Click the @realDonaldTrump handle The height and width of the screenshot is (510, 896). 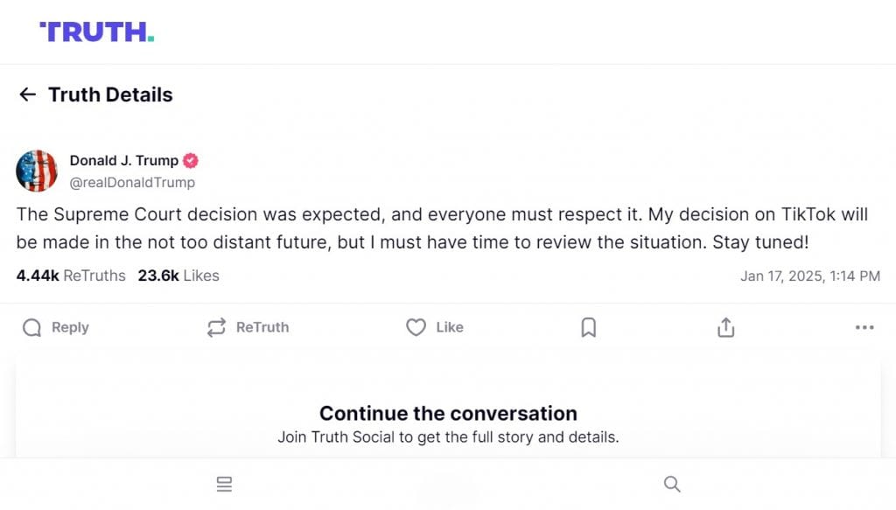point(133,182)
